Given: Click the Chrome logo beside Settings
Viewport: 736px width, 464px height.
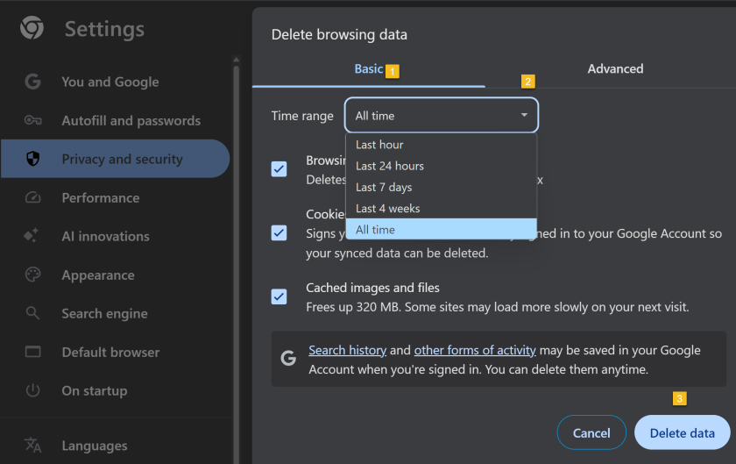Looking at the screenshot, I should (x=32, y=29).
